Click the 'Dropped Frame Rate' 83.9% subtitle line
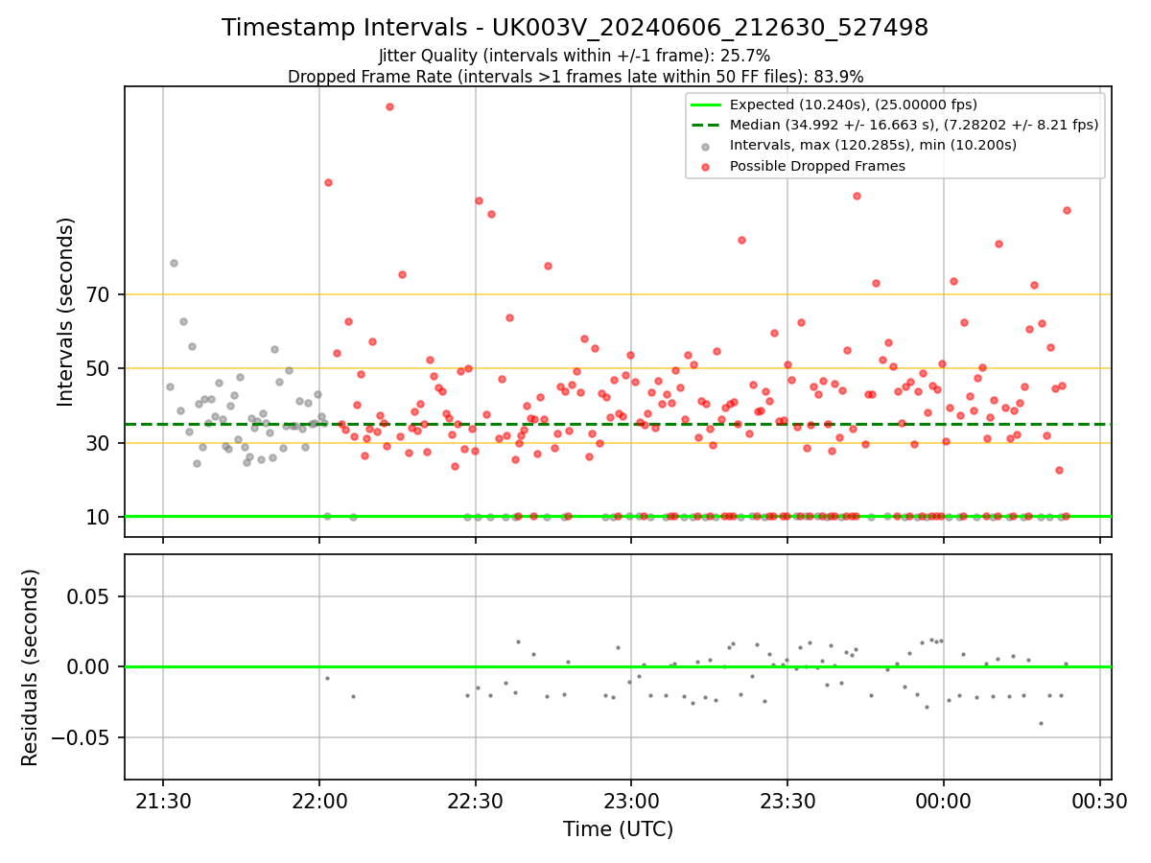Viewport: 1151px width, 863px height. tap(575, 77)
